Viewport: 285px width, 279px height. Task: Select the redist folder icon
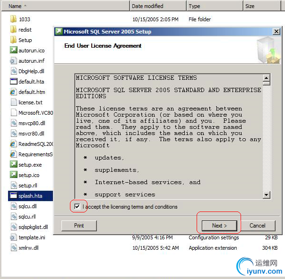tap(13, 29)
